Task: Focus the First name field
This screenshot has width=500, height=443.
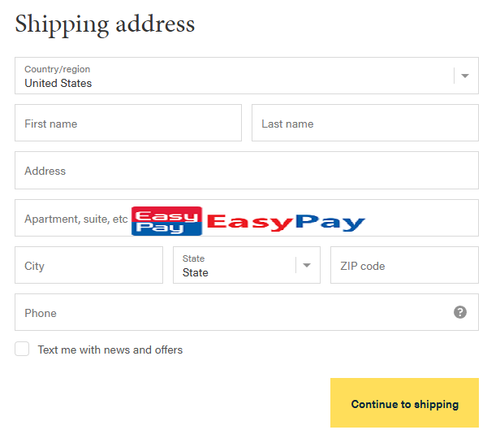Action: tap(128, 124)
